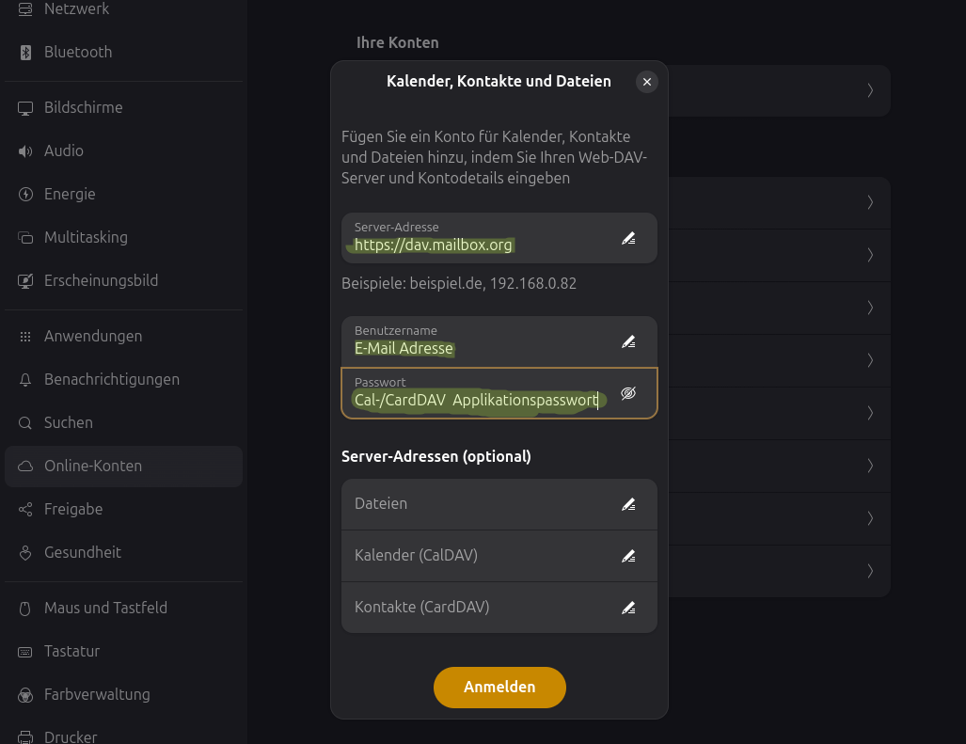Select Farbverwaltung in the sidebar

97,695
